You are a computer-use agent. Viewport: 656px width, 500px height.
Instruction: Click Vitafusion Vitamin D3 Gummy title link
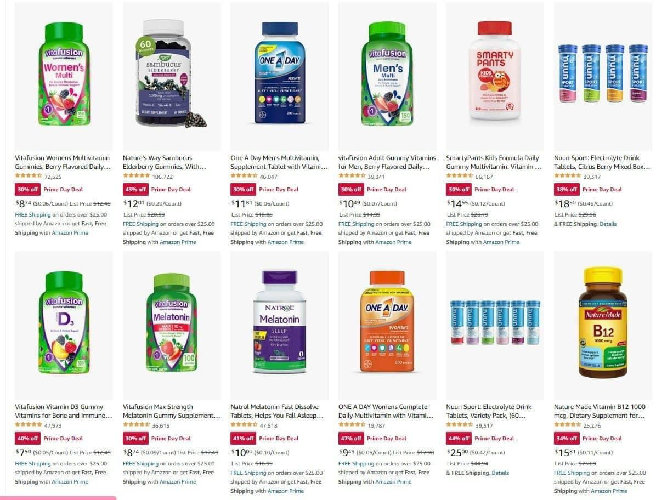(x=64, y=411)
